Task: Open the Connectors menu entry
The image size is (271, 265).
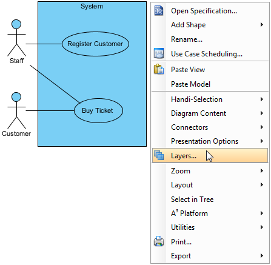Action: point(210,127)
